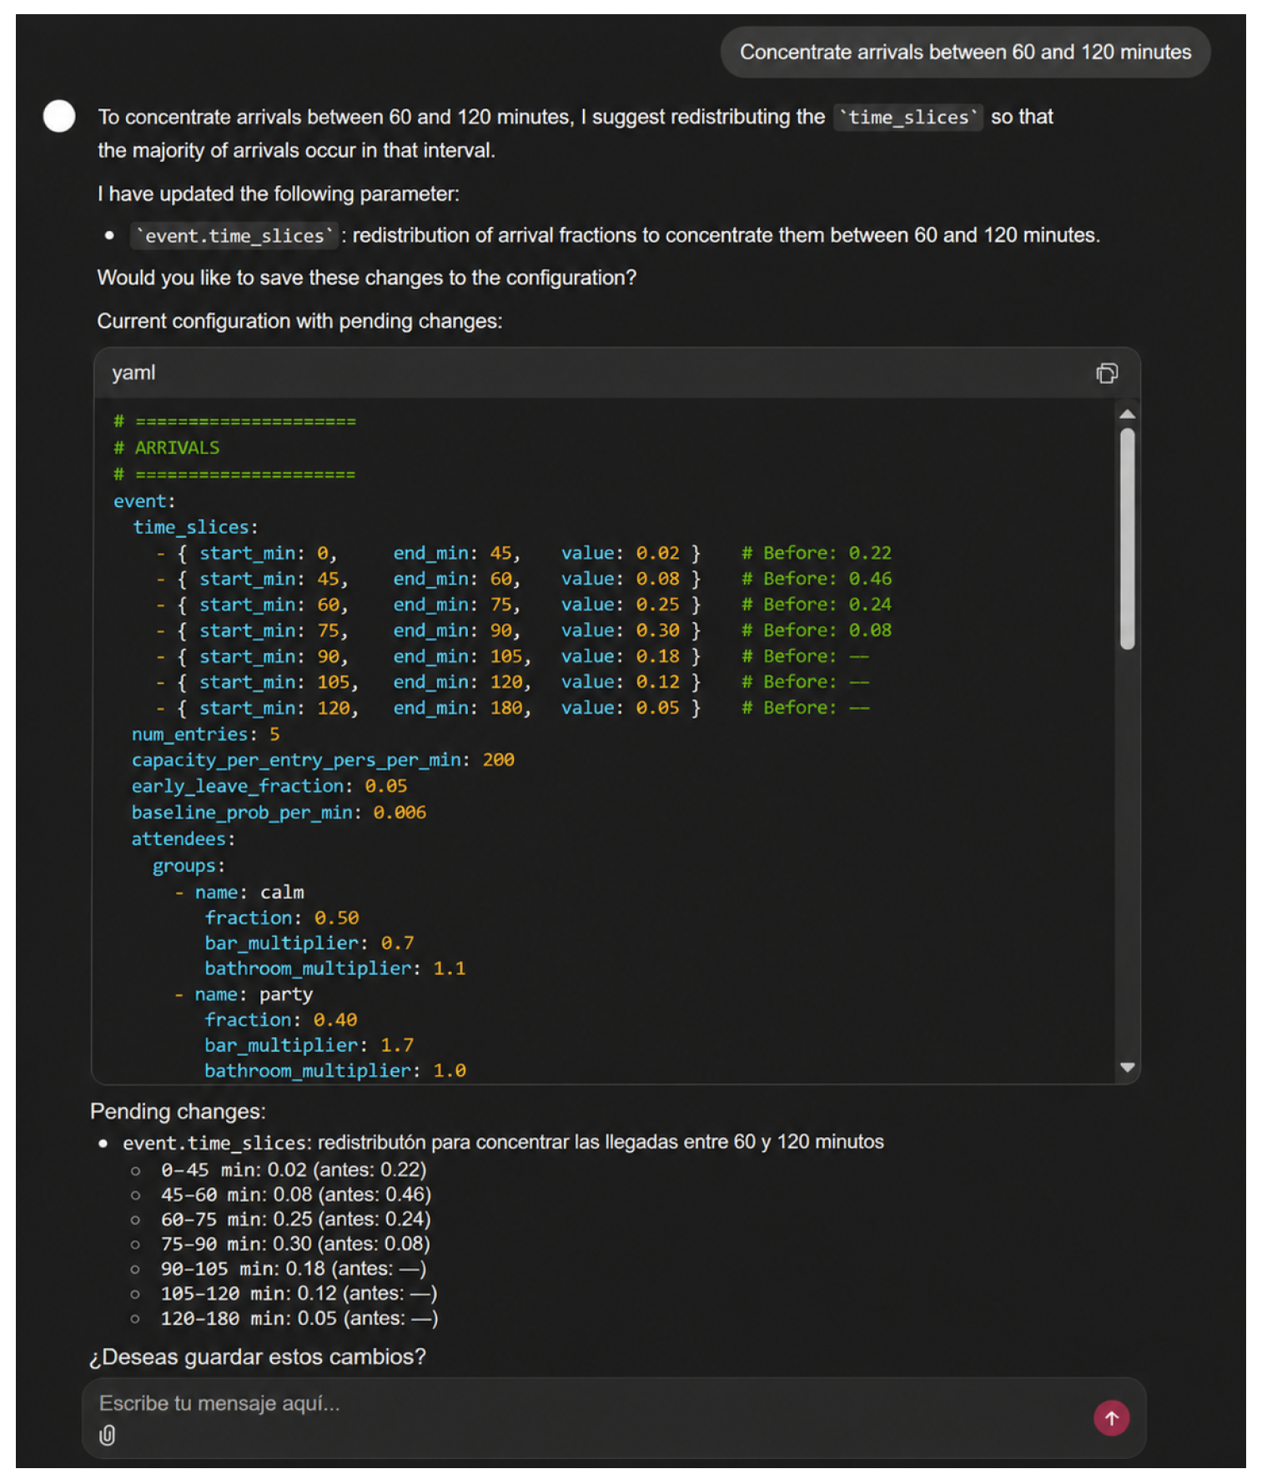Click the code block vertical scrollbar thumb
Image resolution: width=1262 pixels, height=1479 pixels.
[x=1127, y=538]
